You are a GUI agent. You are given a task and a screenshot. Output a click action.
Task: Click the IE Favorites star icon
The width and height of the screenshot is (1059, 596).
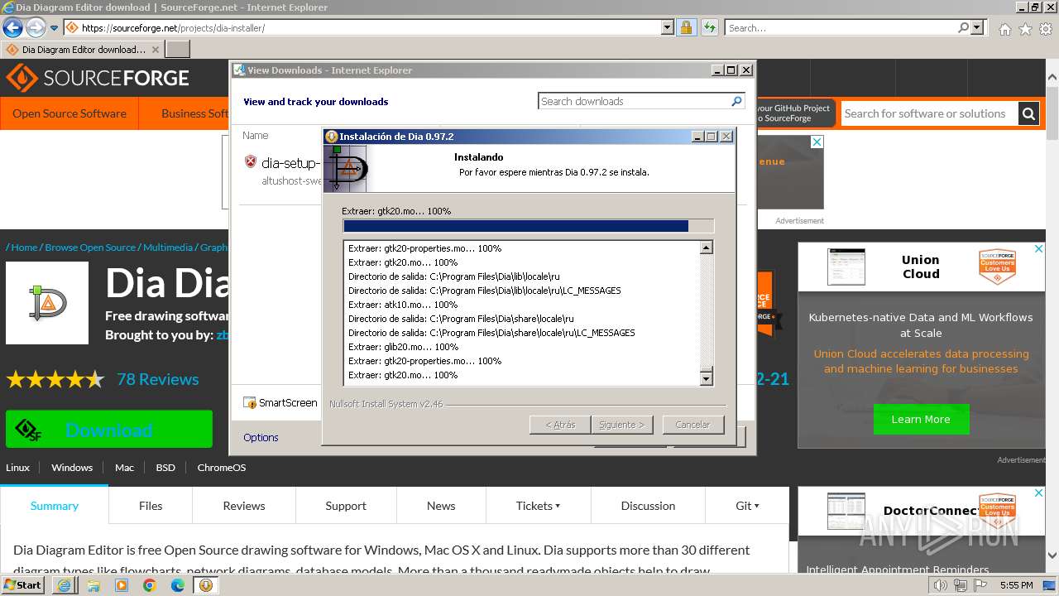(1025, 29)
